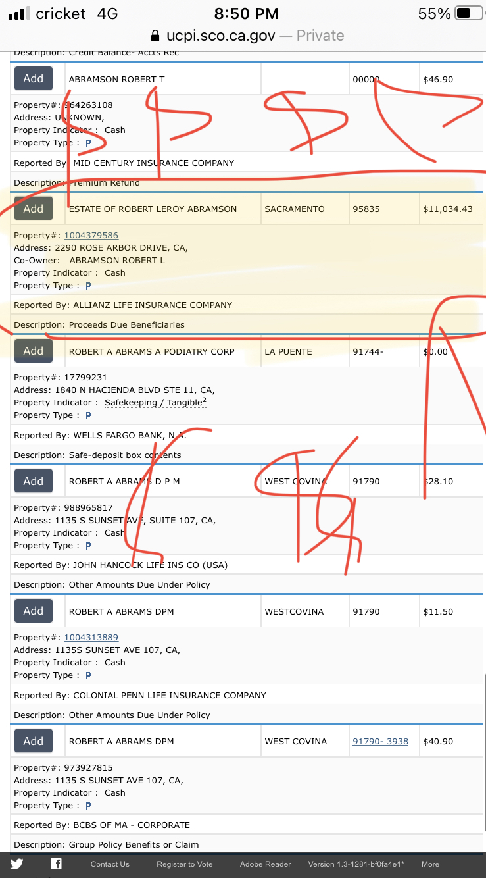Open the Twitter icon in footer
The width and height of the screenshot is (486, 878).
pyautogui.click(x=16, y=864)
